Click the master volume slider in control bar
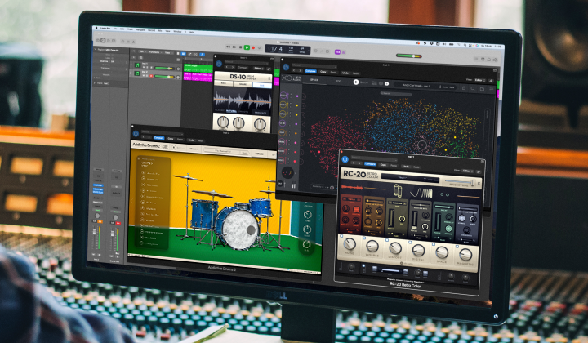Image resolution: width=588 pixels, height=343 pixels. click(409, 56)
